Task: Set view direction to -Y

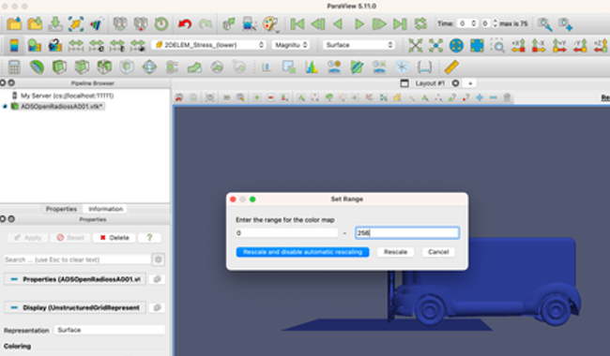Action: point(580,45)
